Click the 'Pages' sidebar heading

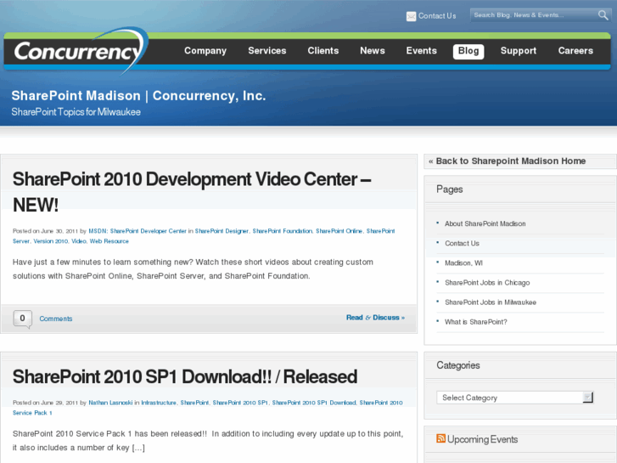[x=449, y=189]
